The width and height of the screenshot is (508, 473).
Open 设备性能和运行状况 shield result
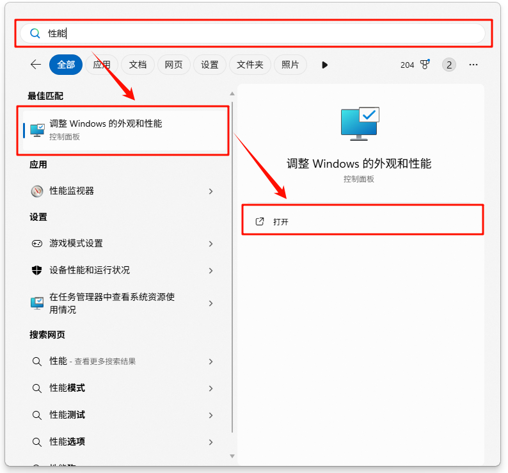pyautogui.click(x=90, y=270)
